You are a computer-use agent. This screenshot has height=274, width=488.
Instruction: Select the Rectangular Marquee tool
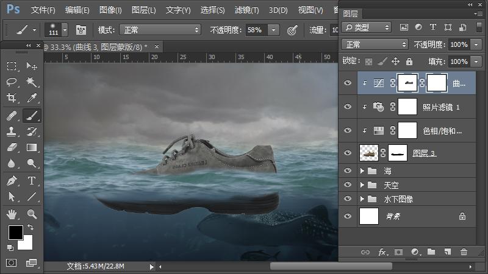point(12,66)
